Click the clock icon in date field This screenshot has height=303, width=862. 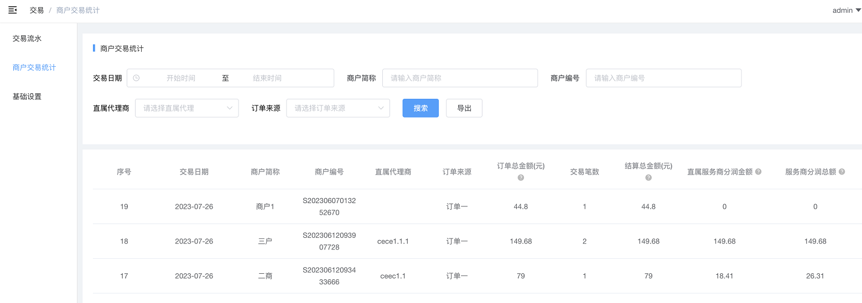pos(136,78)
